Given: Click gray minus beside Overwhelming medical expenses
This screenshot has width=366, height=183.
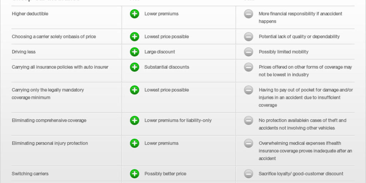Looking at the screenshot, I should click(249, 143).
